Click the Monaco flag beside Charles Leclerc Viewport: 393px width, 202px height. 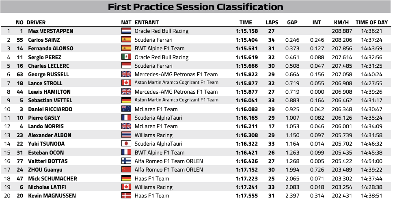[126, 66]
